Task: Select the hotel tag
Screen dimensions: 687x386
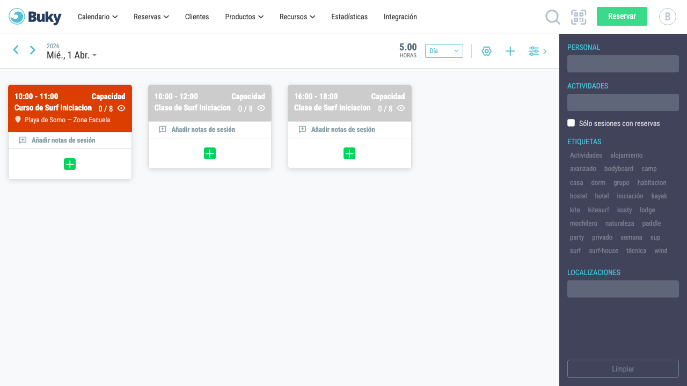Action: (602, 196)
